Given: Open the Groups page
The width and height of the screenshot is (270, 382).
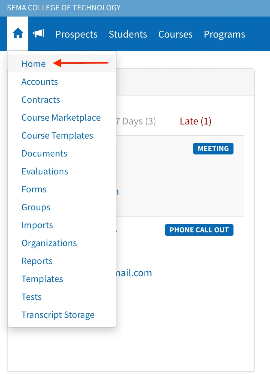Looking at the screenshot, I should pyautogui.click(x=36, y=207).
